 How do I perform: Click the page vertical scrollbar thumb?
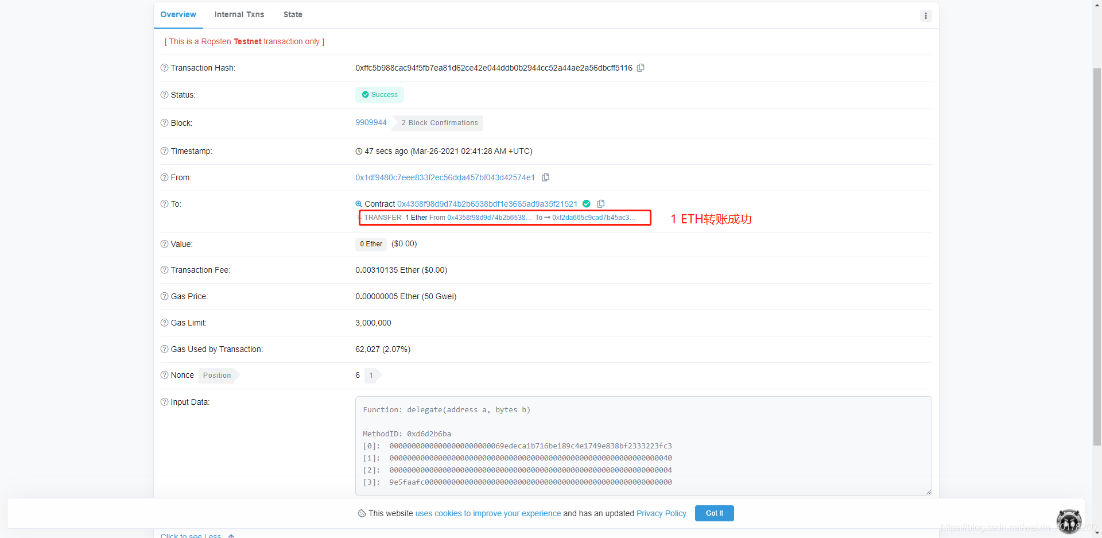coord(1097,257)
